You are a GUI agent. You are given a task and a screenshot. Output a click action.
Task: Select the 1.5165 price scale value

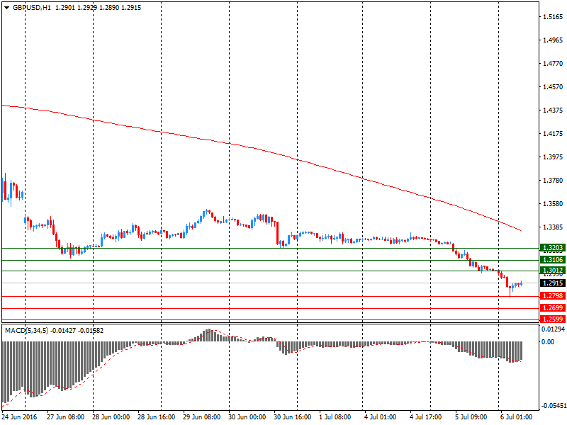tap(553, 16)
